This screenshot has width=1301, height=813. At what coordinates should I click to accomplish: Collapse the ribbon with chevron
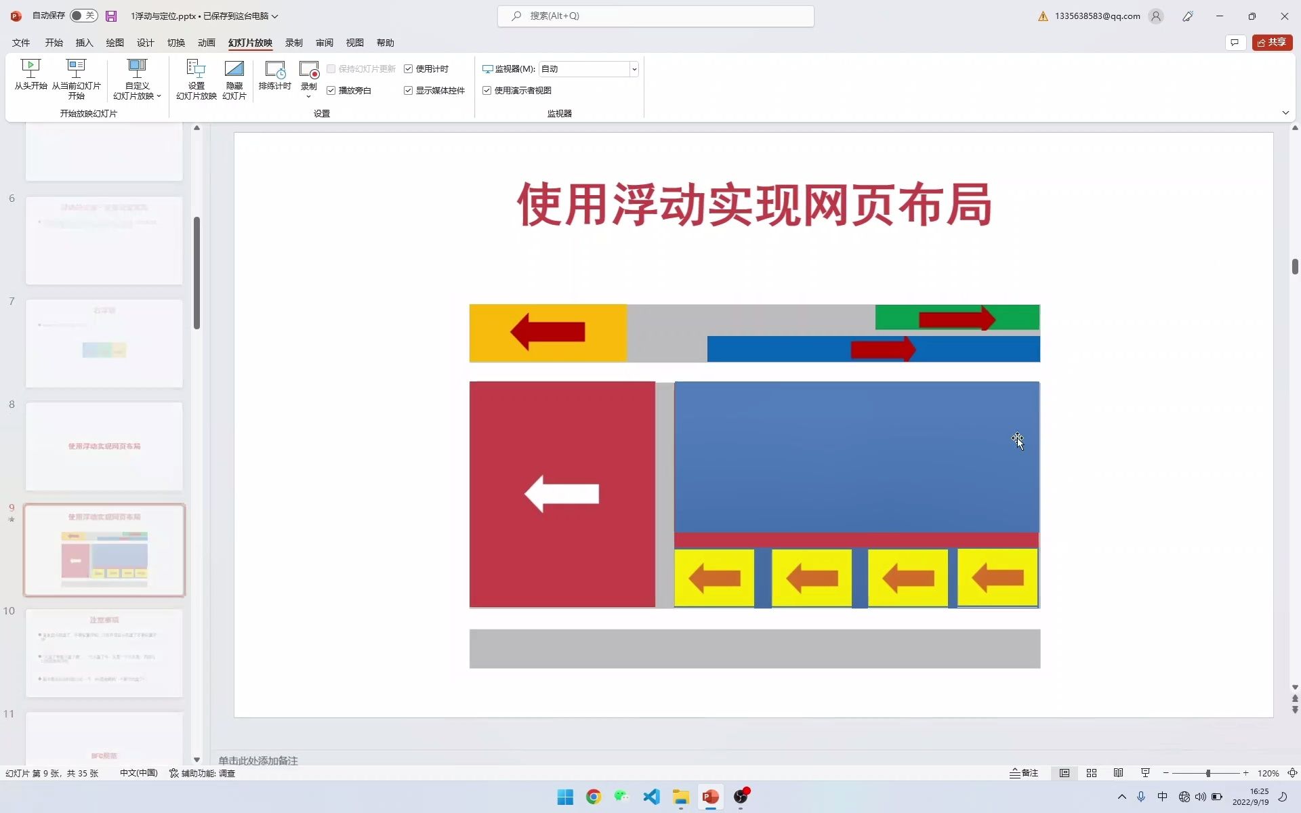coord(1285,112)
